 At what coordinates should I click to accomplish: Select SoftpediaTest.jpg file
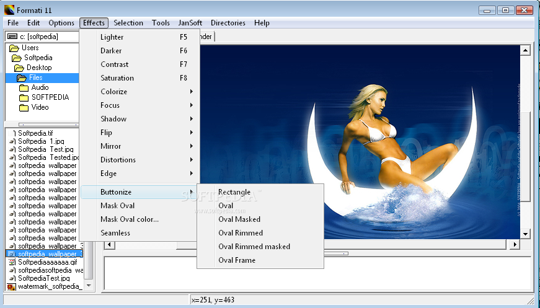(44, 278)
